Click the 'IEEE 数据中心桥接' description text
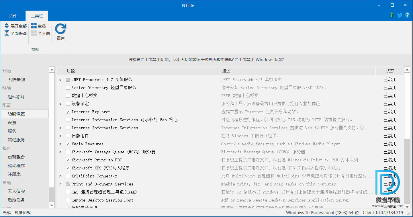The image size is (413, 217). pyautogui.click(x=240, y=96)
